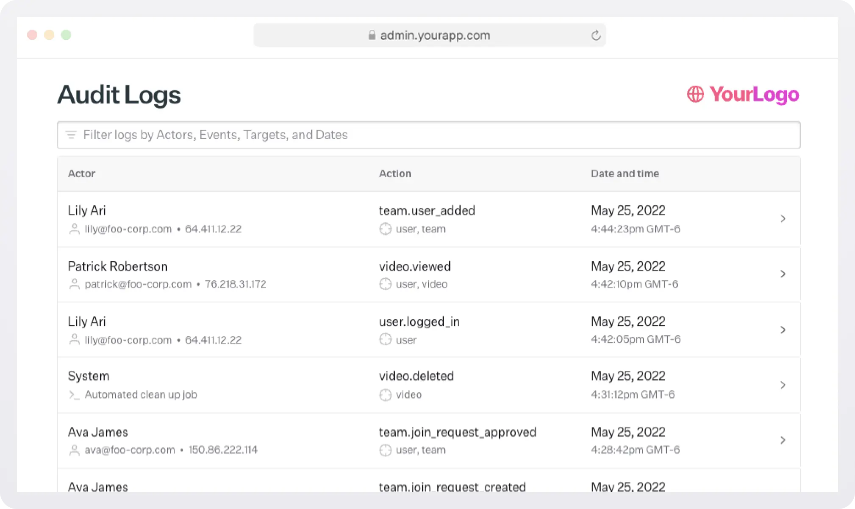
Task: Expand the team.user_added log row chevron
Action: pyautogui.click(x=783, y=219)
